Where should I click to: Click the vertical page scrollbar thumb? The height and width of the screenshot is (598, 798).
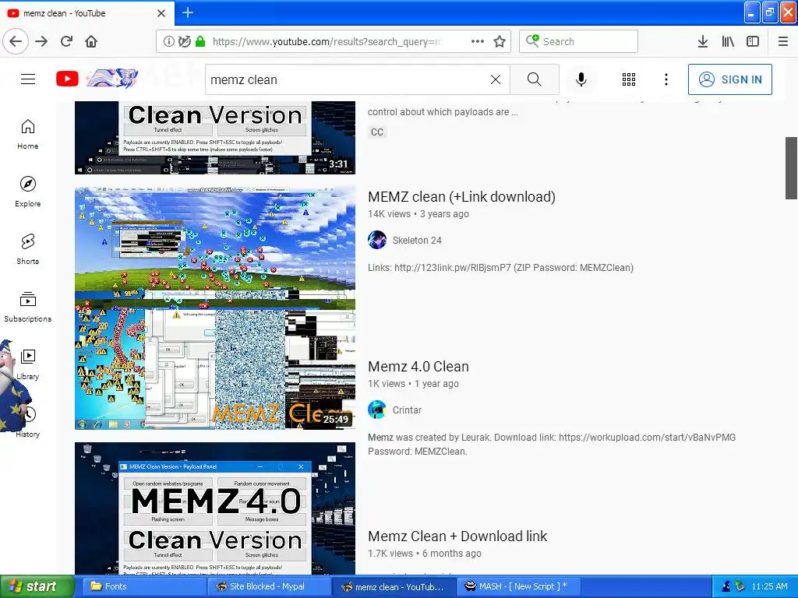792,168
